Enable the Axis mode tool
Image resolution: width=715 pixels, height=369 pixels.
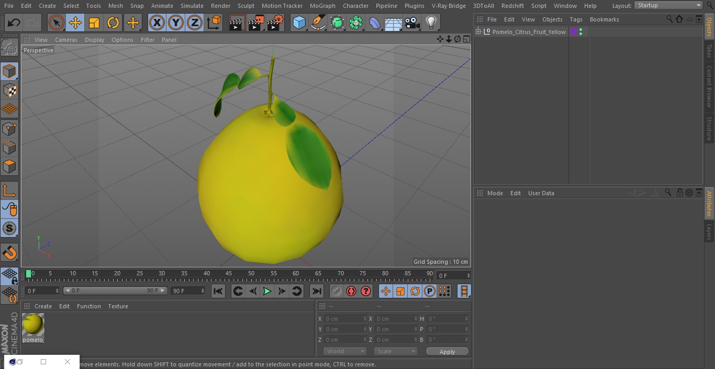pyautogui.click(x=9, y=190)
